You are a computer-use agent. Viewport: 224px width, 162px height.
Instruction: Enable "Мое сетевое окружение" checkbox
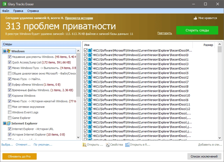point(10,107)
